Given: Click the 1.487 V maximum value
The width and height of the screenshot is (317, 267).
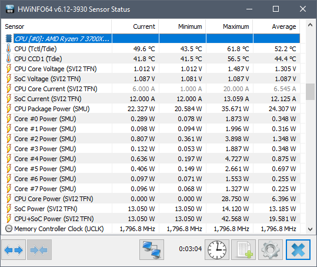Looking at the screenshot, I should [x=238, y=69].
